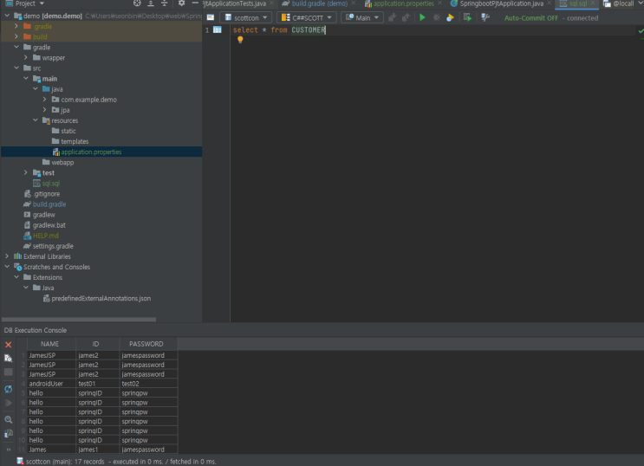Viewport: 644px width, 466px height.
Task: Switch to application.properties editor tab
Action: point(404,4)
